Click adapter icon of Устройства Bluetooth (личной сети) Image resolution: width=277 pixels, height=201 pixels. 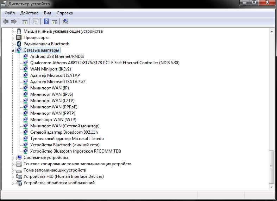click(x=26, y=145)
